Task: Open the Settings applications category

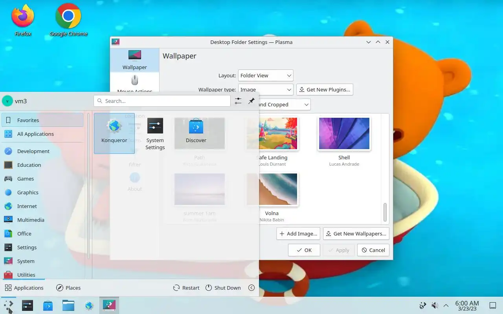Action: pos(42,247)
